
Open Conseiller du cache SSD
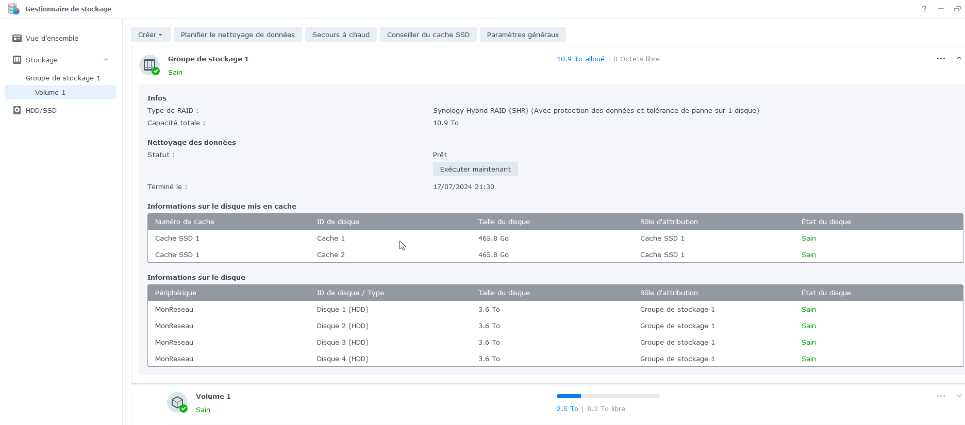pos(428,35)
